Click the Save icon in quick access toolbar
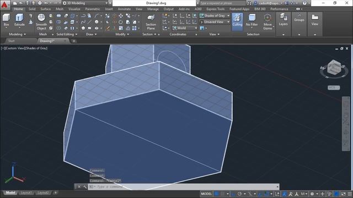Viewport: 353px width, 198px height. [27, 3]
